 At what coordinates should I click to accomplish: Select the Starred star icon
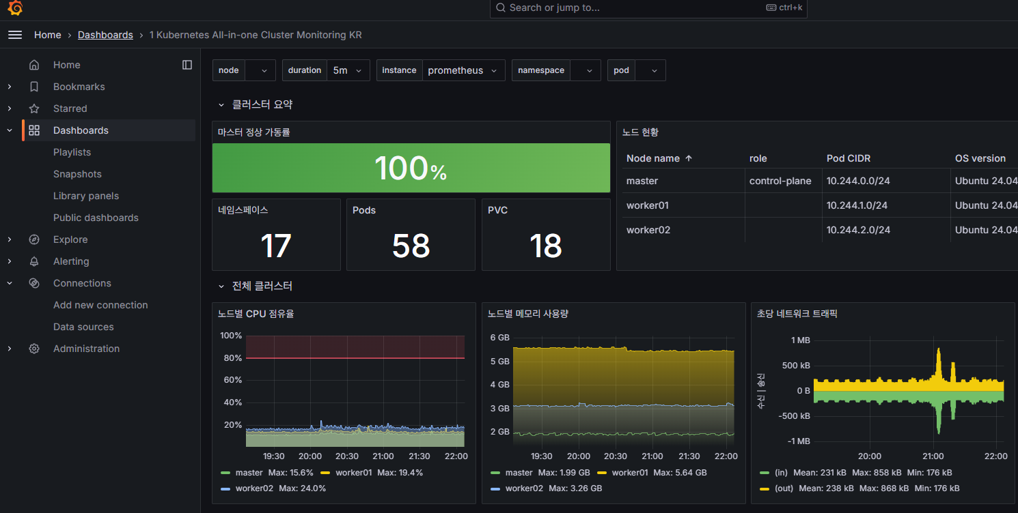(x=34, y=108)
